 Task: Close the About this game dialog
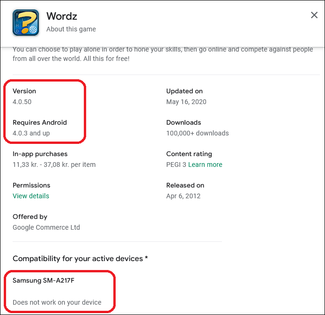point(314,15)
